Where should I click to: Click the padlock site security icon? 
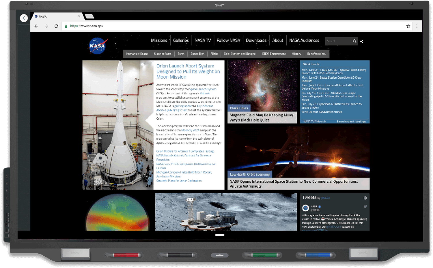(66, 26)
